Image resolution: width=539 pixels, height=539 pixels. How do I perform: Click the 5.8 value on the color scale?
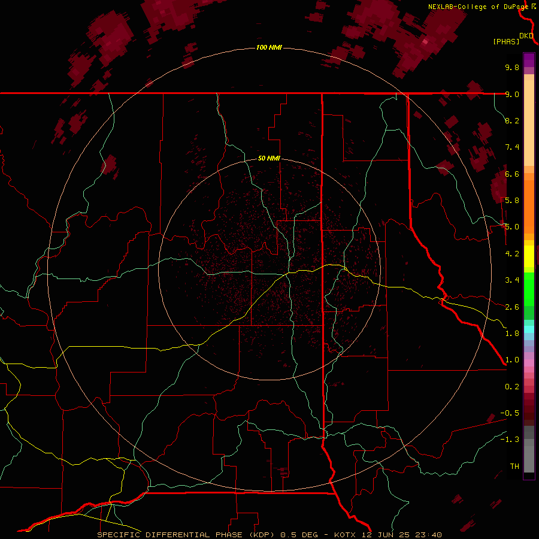tap(512, 201)
